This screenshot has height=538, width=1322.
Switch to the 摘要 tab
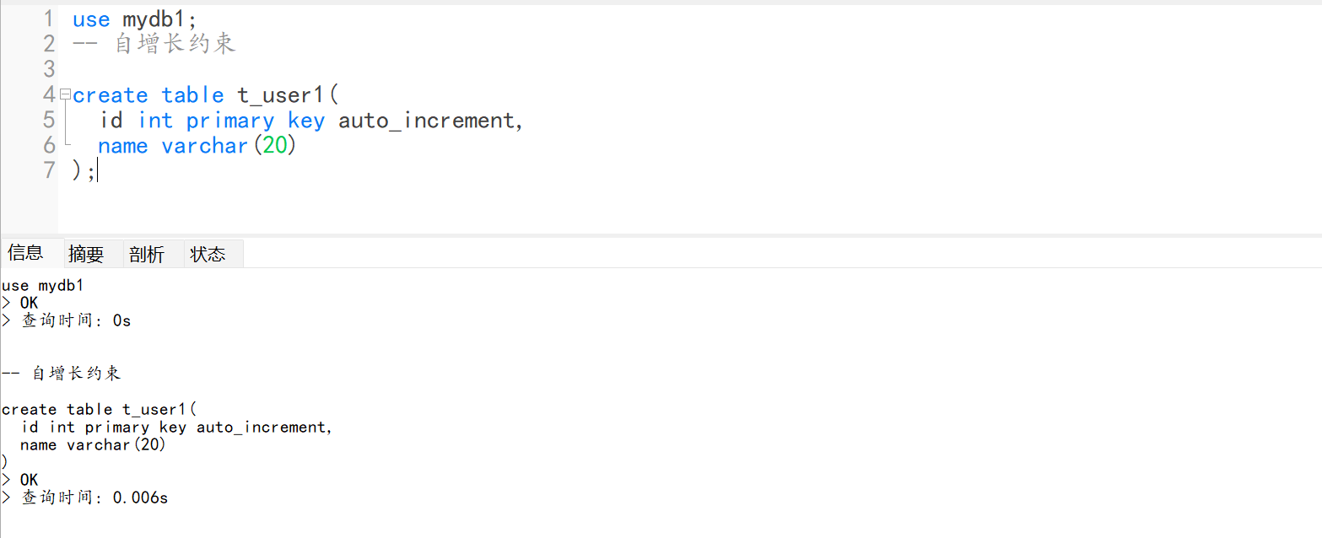pyautogui.click(x=87, y=253)
